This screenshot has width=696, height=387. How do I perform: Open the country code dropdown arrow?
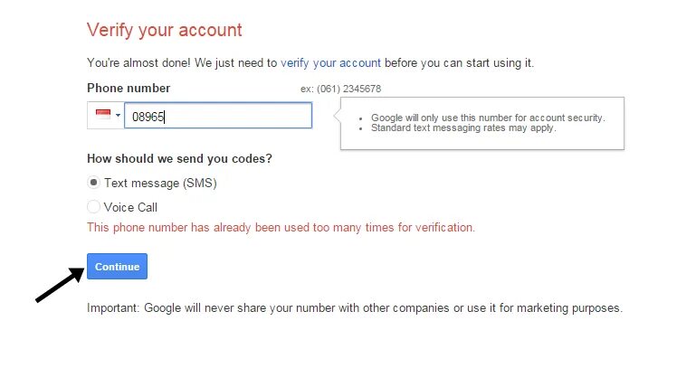(x=118, y=115)
